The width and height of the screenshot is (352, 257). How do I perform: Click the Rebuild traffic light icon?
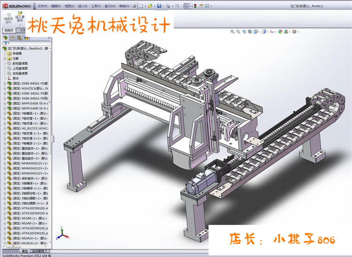(x=195, y=6)
